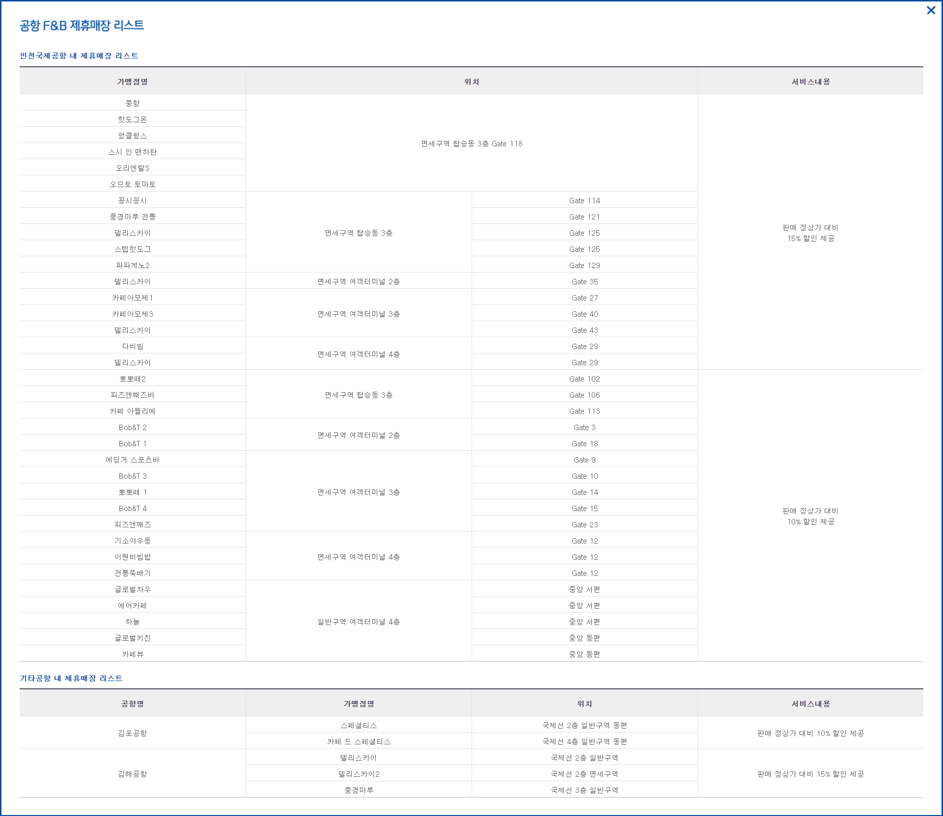Select the 스시 인 맨하탄 cell
This screenshot has width=943, height=816.
pyautogui.click(x=132, y=152)
